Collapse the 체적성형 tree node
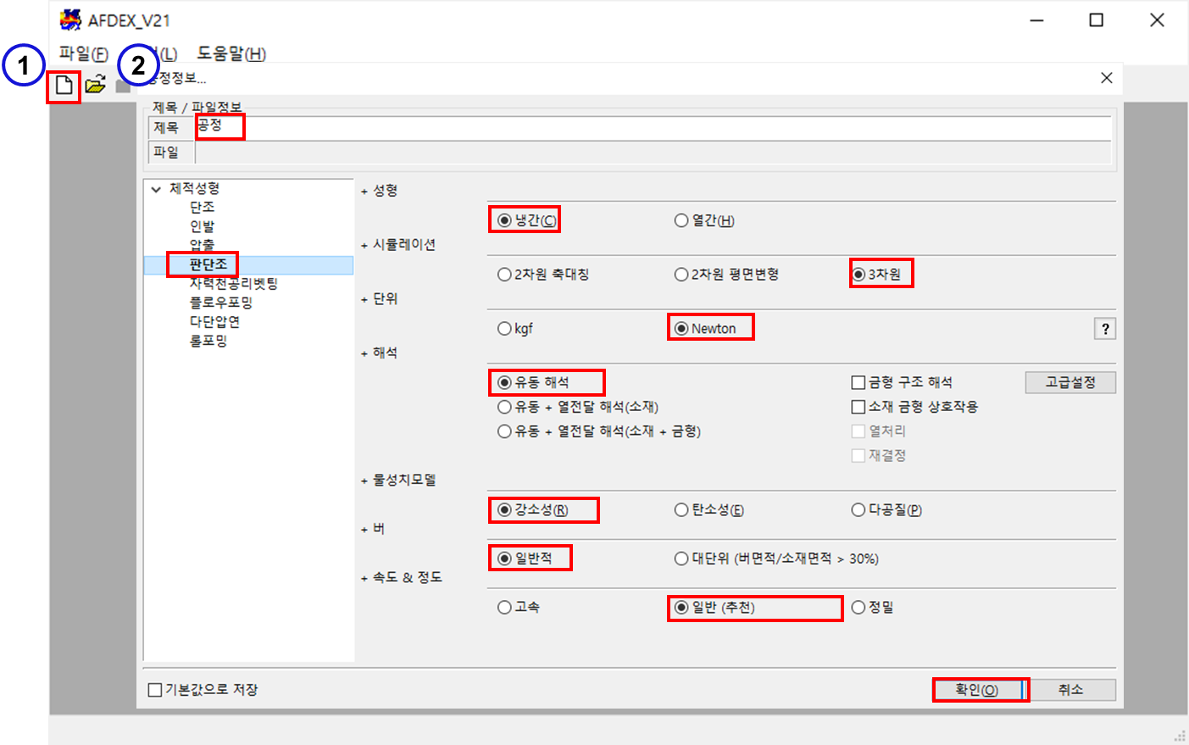Screen dimensions: 1189x745 point(156,189)
